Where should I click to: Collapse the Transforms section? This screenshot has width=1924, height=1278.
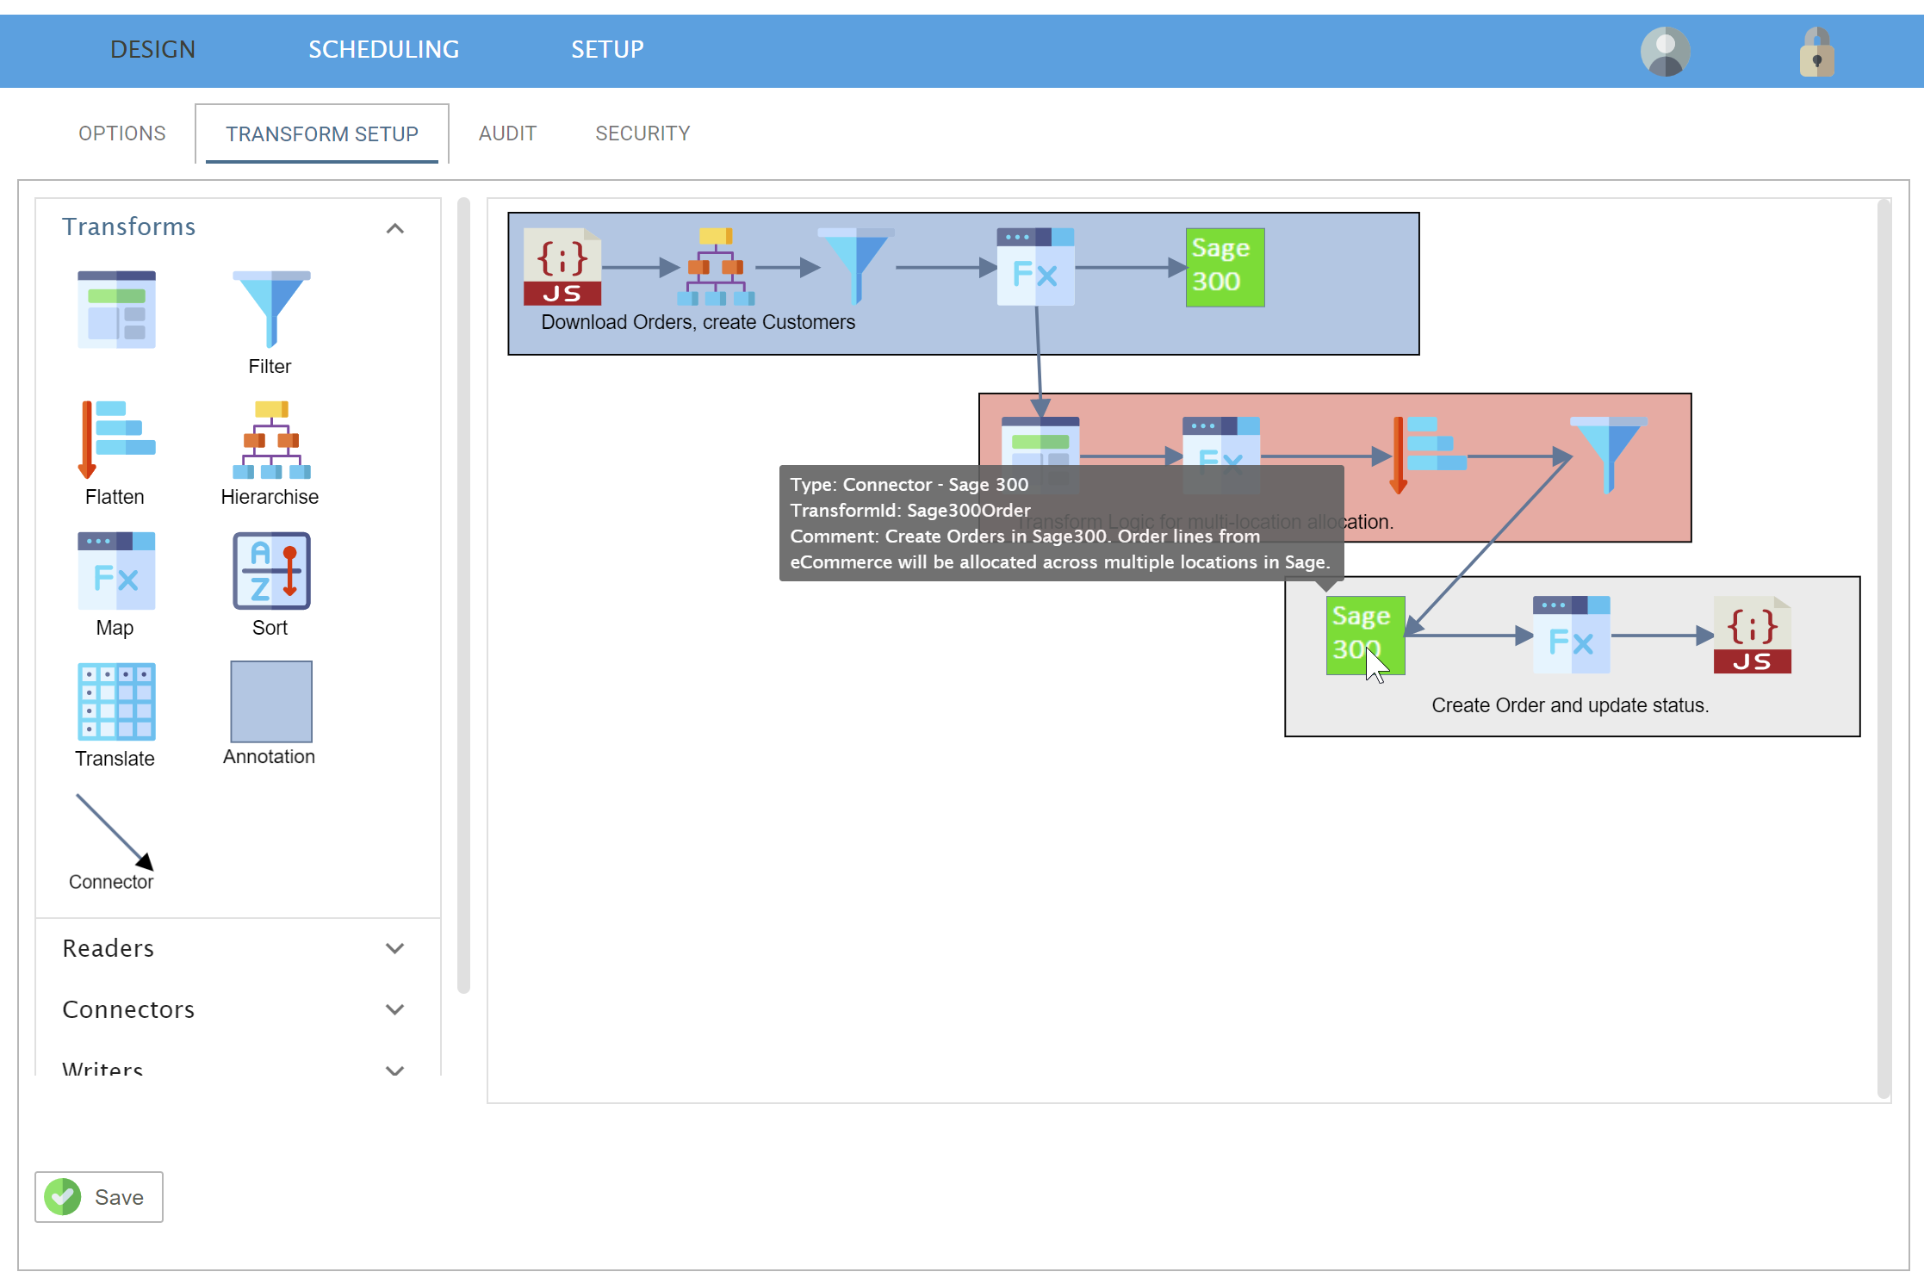click(x=394, y=228)
